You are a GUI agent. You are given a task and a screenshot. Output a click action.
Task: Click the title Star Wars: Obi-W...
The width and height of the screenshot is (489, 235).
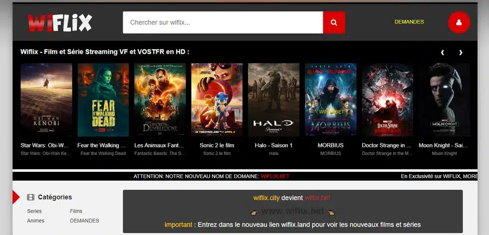pyautogui.click(x=44, y=145)
